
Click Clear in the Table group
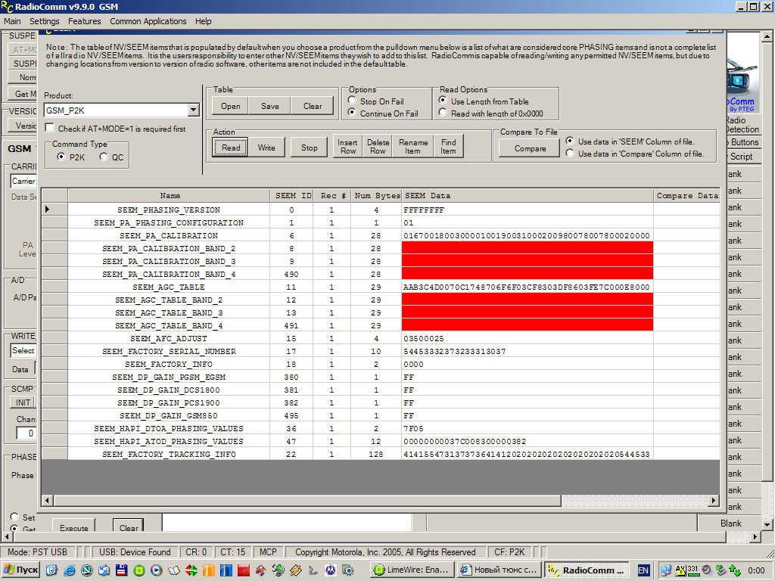click(x=313, y=106)
